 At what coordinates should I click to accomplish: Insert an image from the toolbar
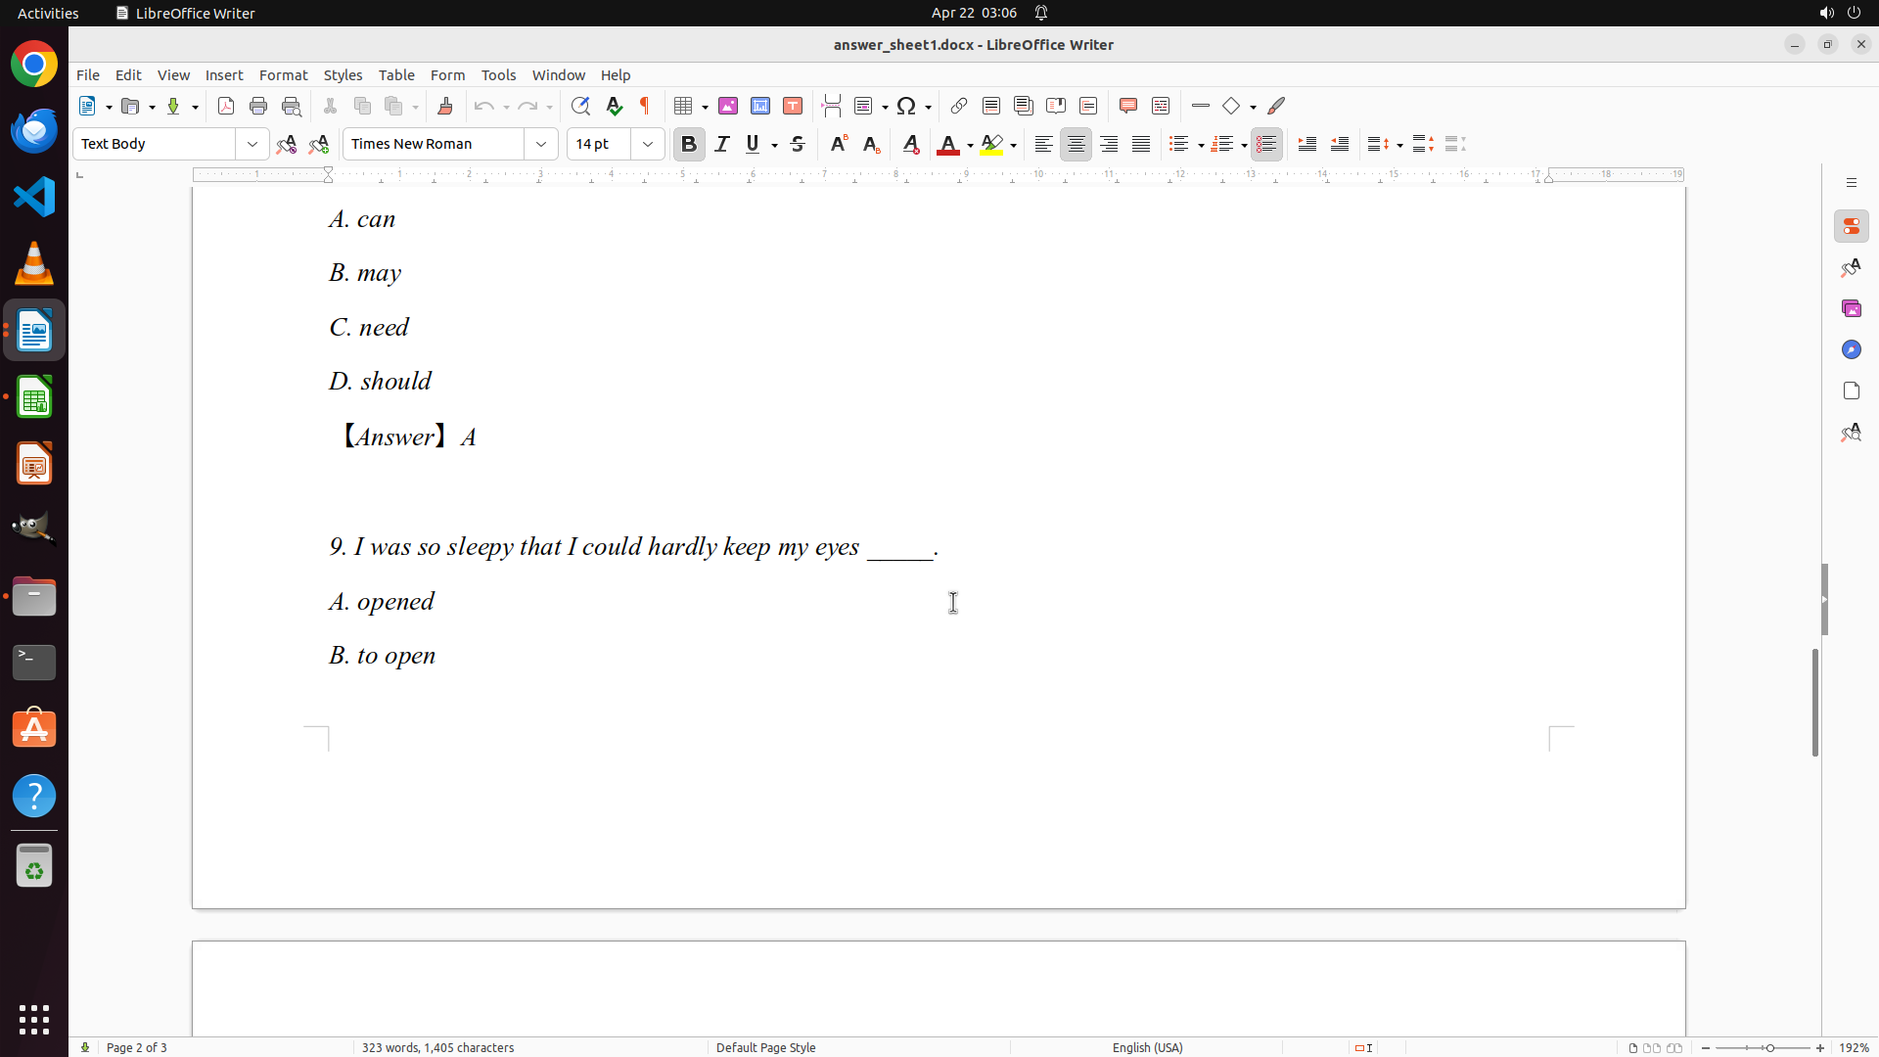[728, 106]
